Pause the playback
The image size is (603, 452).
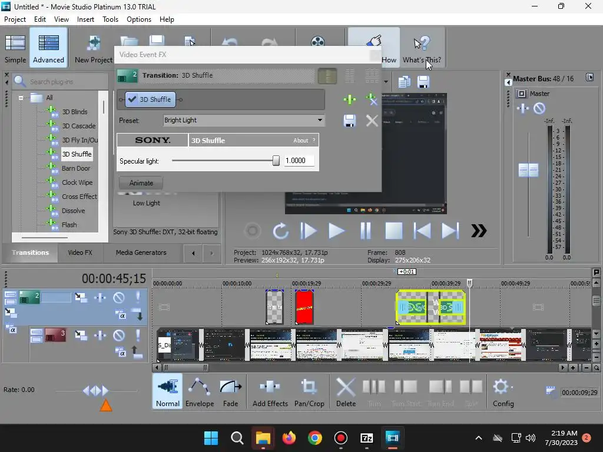[x=365, y=231]
